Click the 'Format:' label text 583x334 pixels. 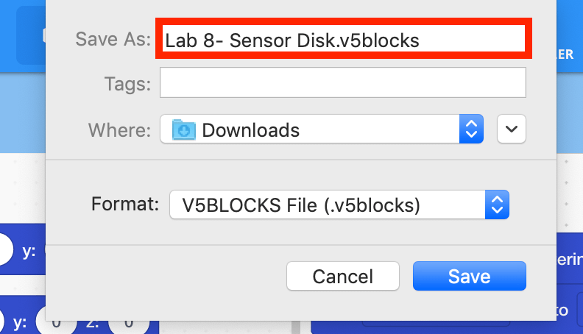coord(125,204)
